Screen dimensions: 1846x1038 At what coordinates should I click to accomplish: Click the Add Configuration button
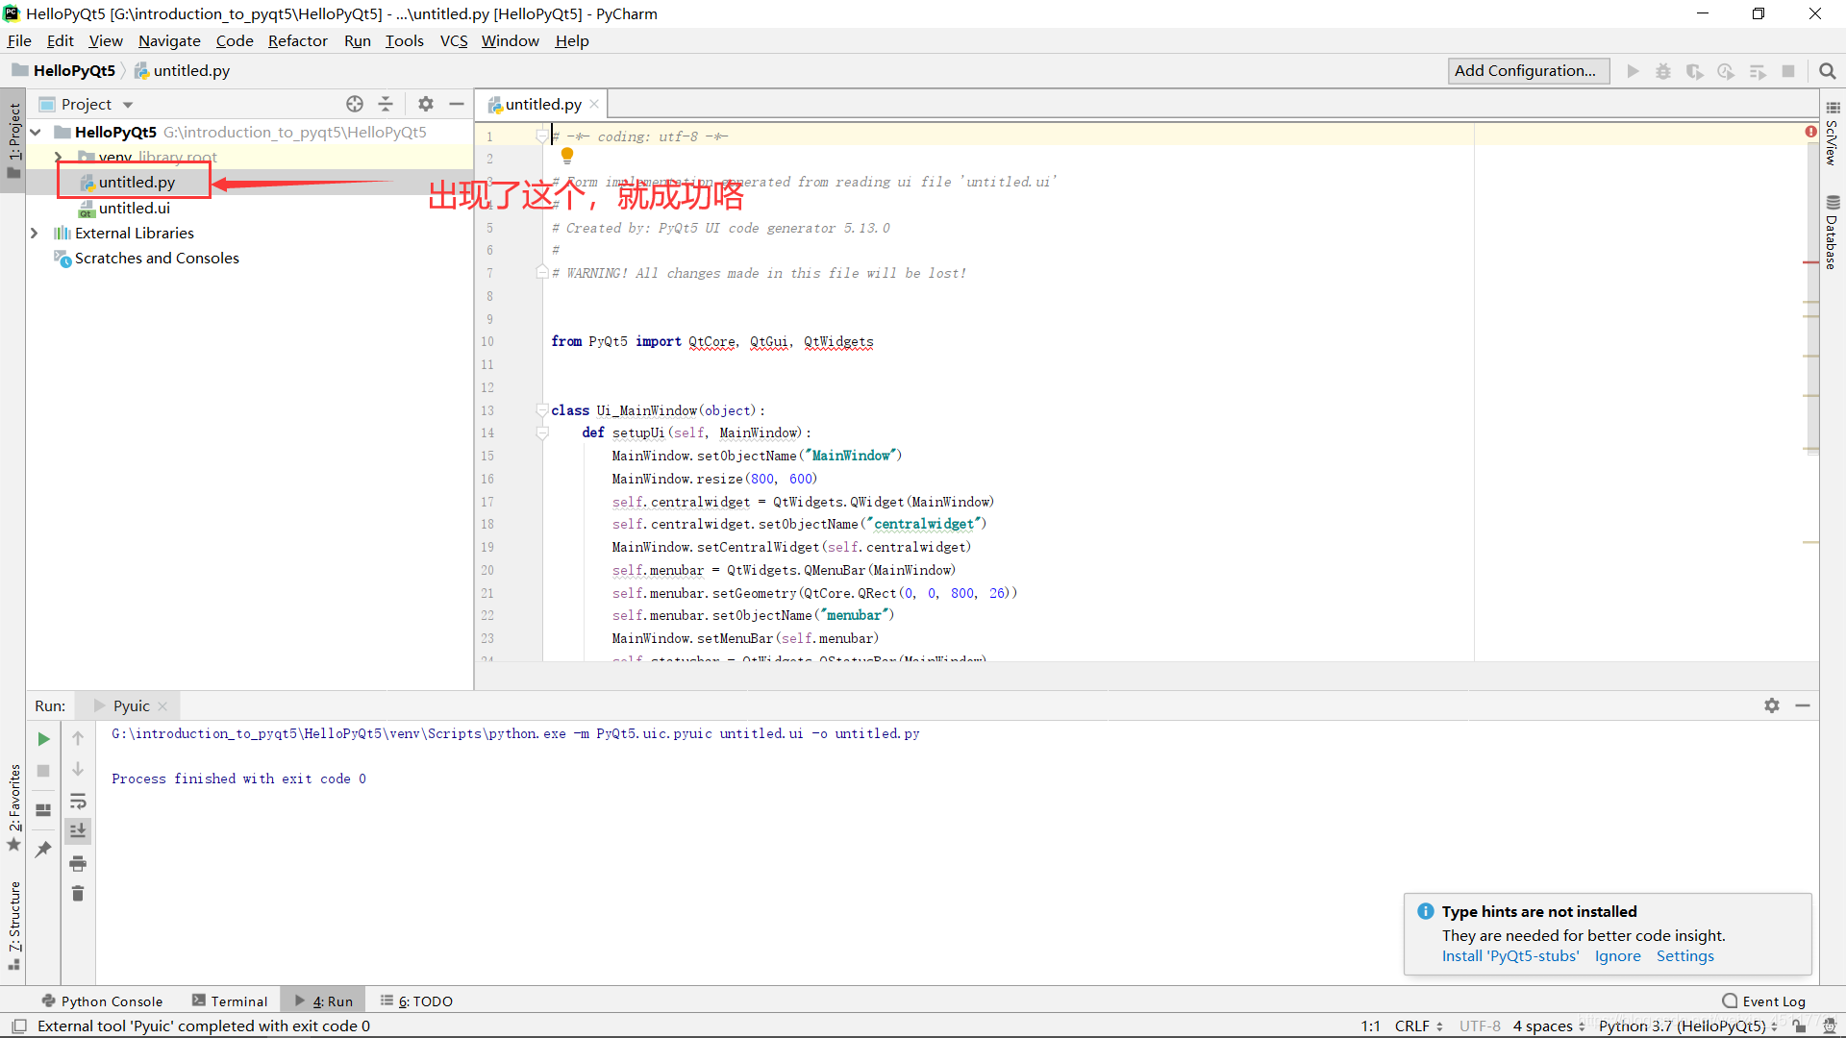tap(1528, 71)
